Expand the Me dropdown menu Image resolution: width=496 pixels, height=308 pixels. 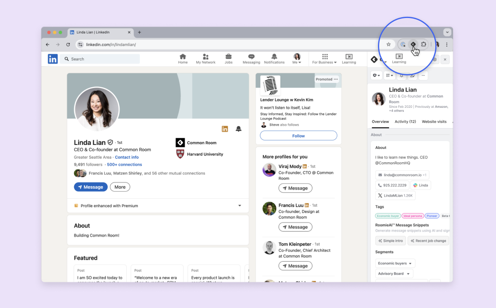[297, 59]
